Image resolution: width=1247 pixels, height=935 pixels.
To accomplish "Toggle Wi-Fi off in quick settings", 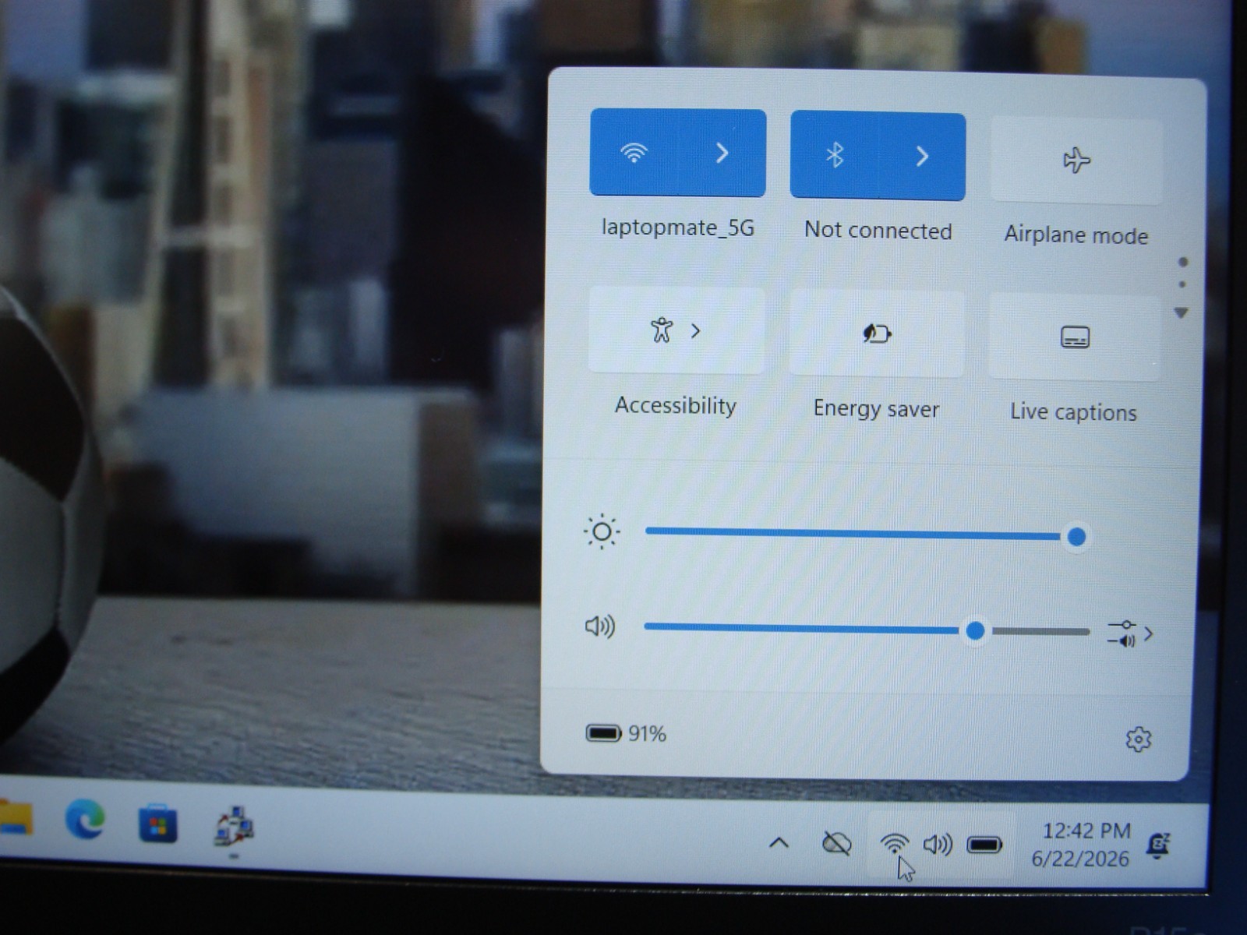I will (634, 153).
